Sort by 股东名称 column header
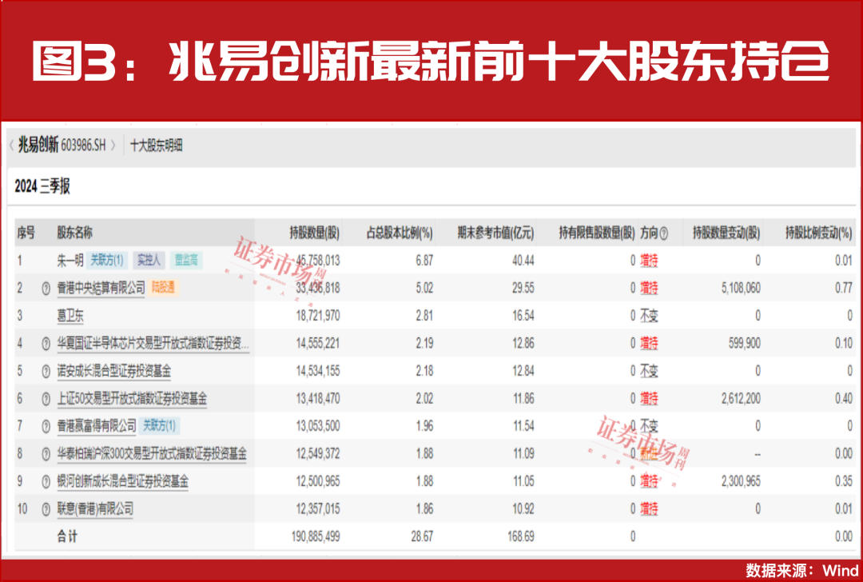 pyautogui.click(x=75, y=233)
